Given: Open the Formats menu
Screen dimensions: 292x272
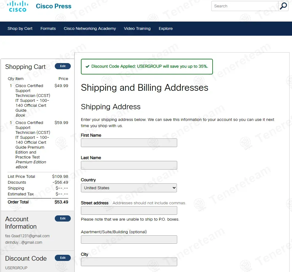Looking at the screenshot, I should (48, 29).
